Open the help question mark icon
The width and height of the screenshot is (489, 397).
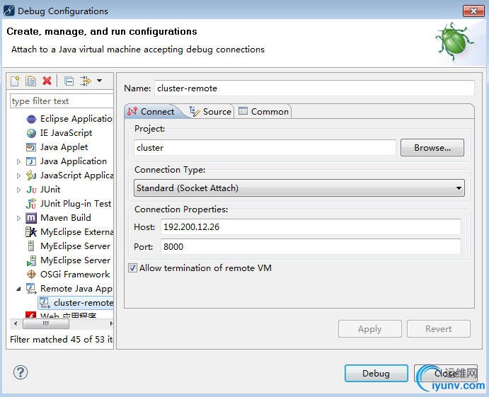coord(21,372)
